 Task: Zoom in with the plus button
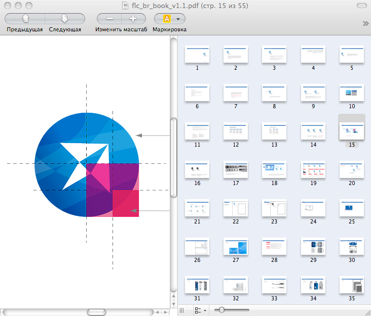point(133,19)
